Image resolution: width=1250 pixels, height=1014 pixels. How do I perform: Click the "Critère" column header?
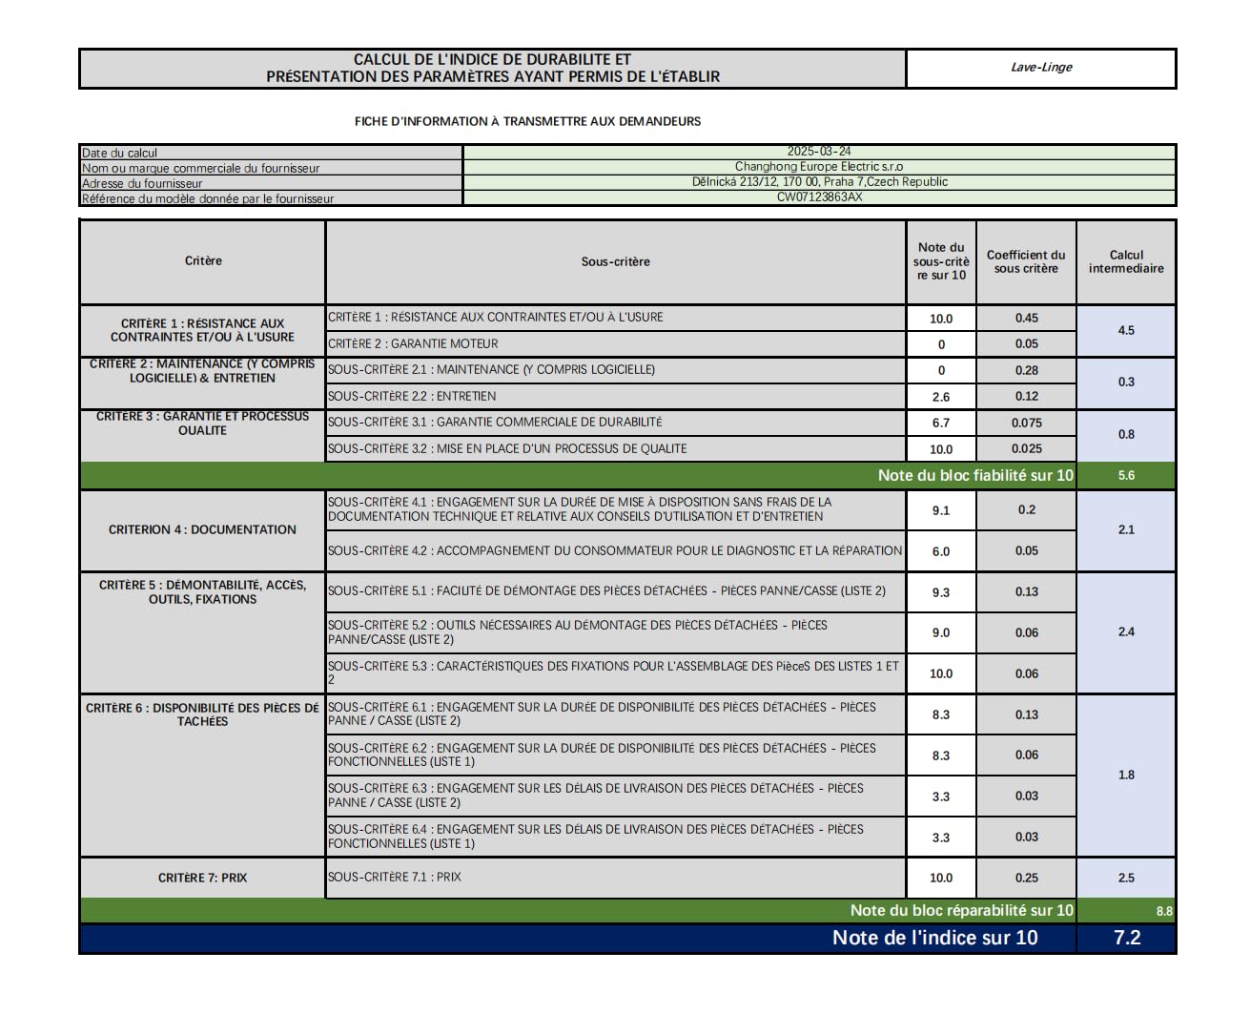point(203,260)
